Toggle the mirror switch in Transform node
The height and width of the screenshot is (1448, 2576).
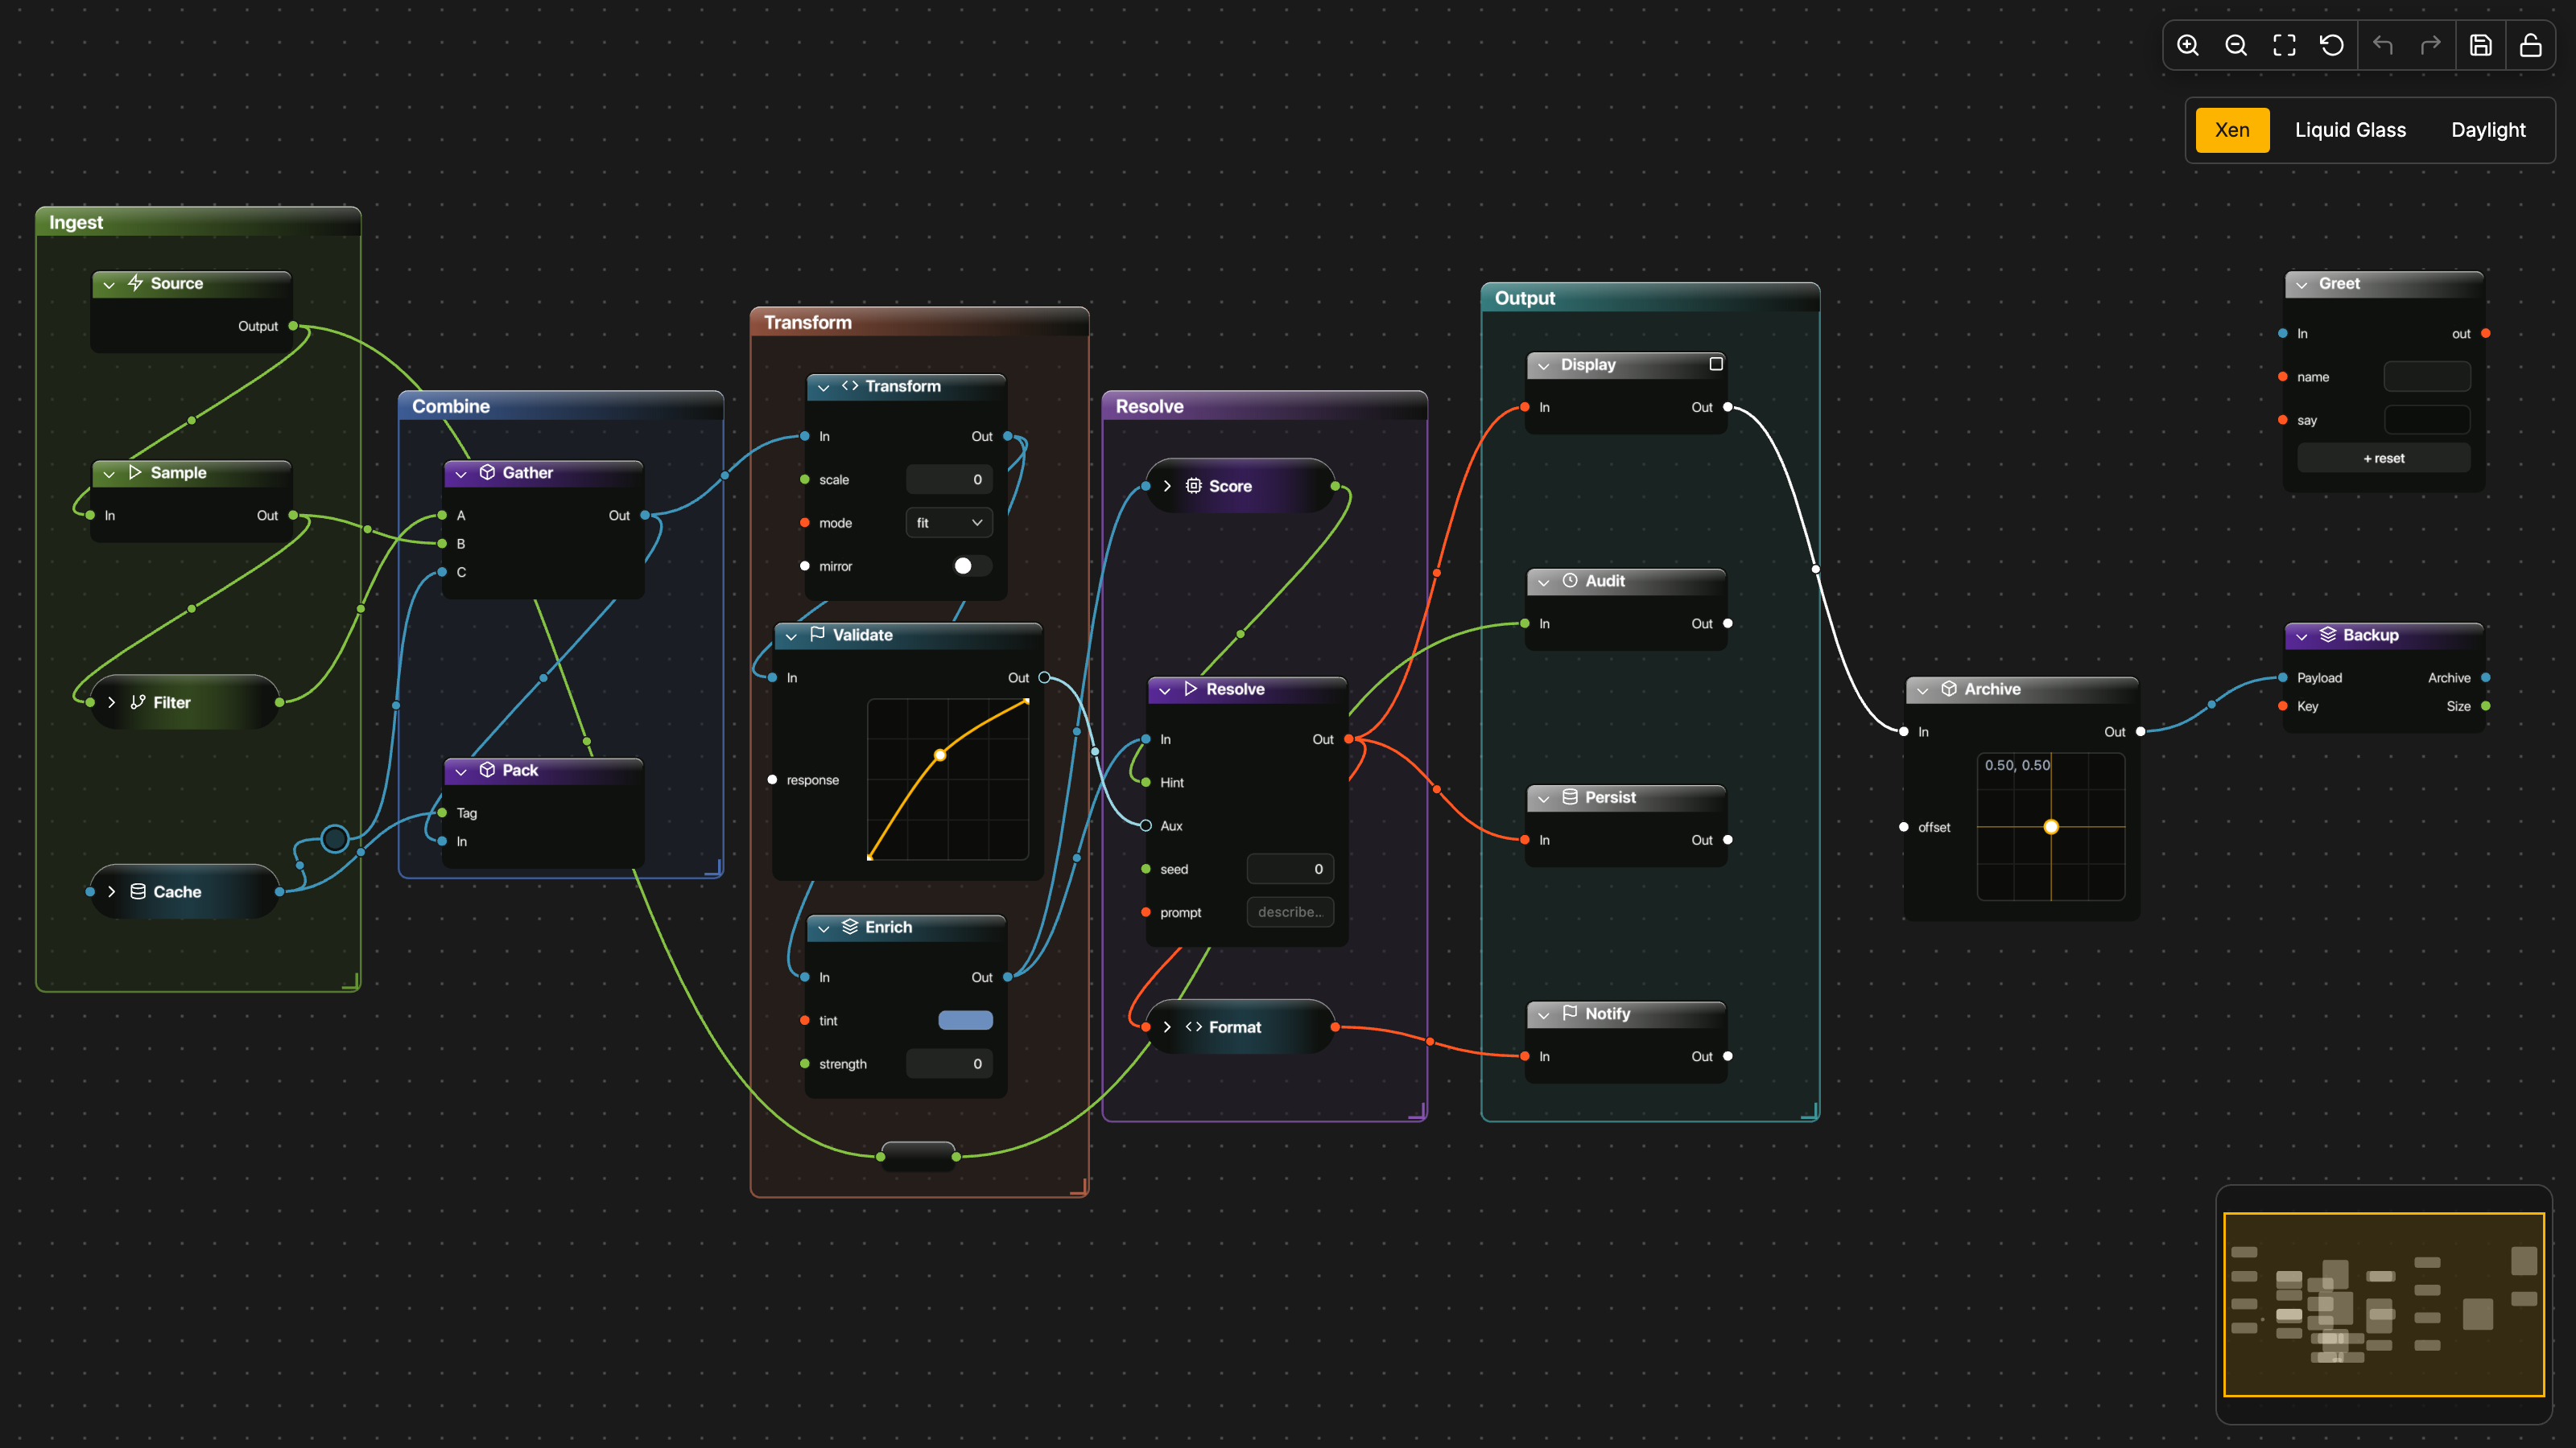[972, 566]
